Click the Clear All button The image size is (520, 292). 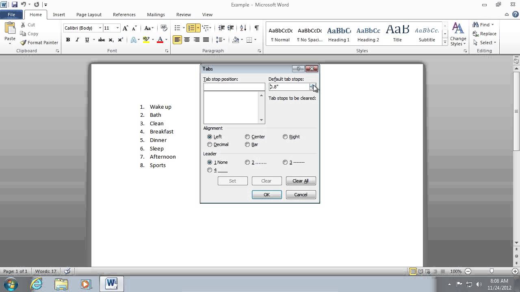[301, 181]
